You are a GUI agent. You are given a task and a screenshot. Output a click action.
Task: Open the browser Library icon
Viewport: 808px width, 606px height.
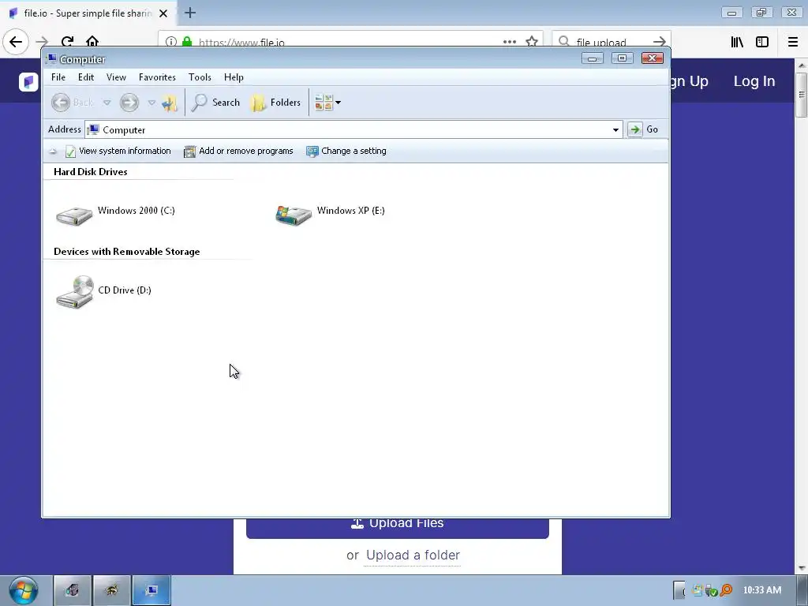(738, 42)
